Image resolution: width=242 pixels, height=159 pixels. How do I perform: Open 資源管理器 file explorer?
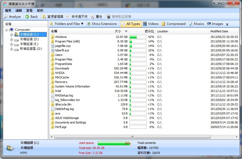[53, 17]
